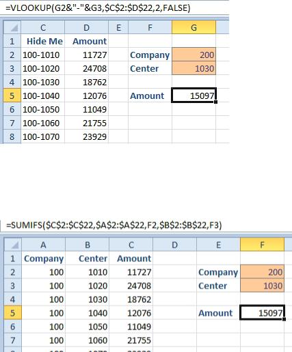
Task: Select the active Amount cell 15097 in column G
Action: click(x=194, y=96)
